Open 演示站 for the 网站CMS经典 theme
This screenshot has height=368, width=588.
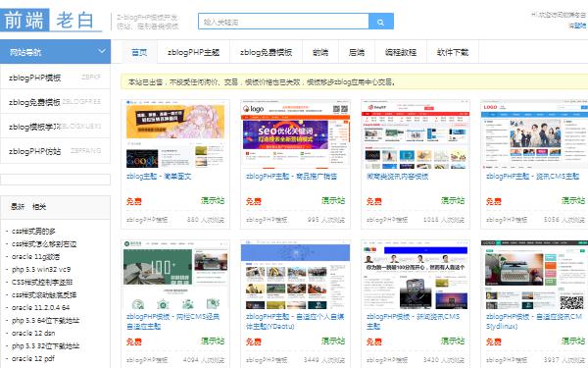point(213,341)
